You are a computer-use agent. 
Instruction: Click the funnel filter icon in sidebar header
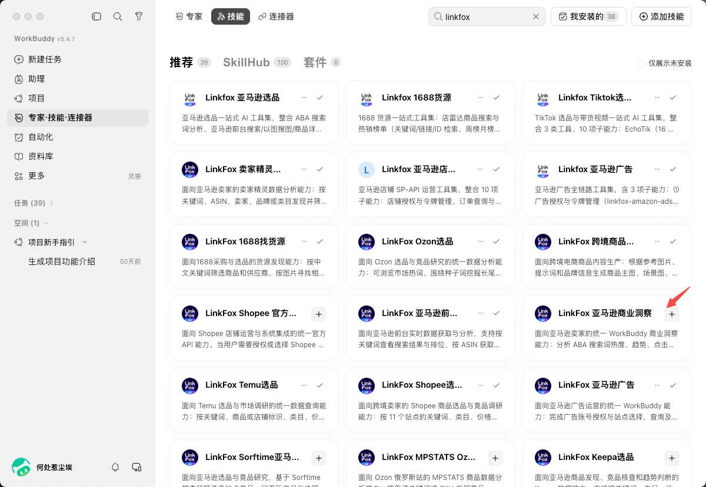(x=139, y=16)
